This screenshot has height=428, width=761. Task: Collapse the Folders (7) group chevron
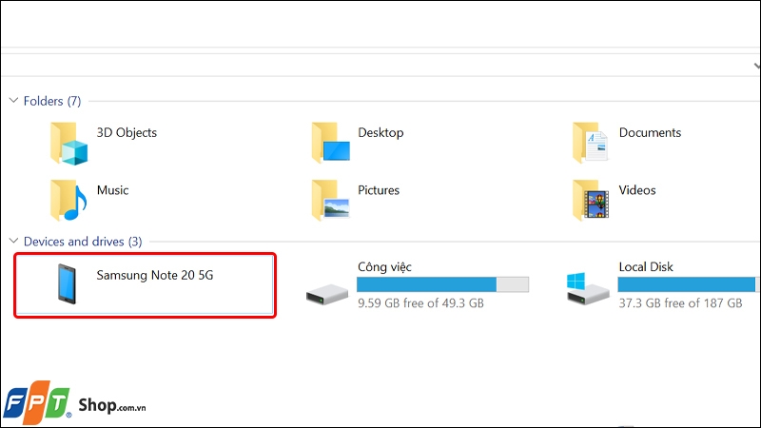(13, 101)
